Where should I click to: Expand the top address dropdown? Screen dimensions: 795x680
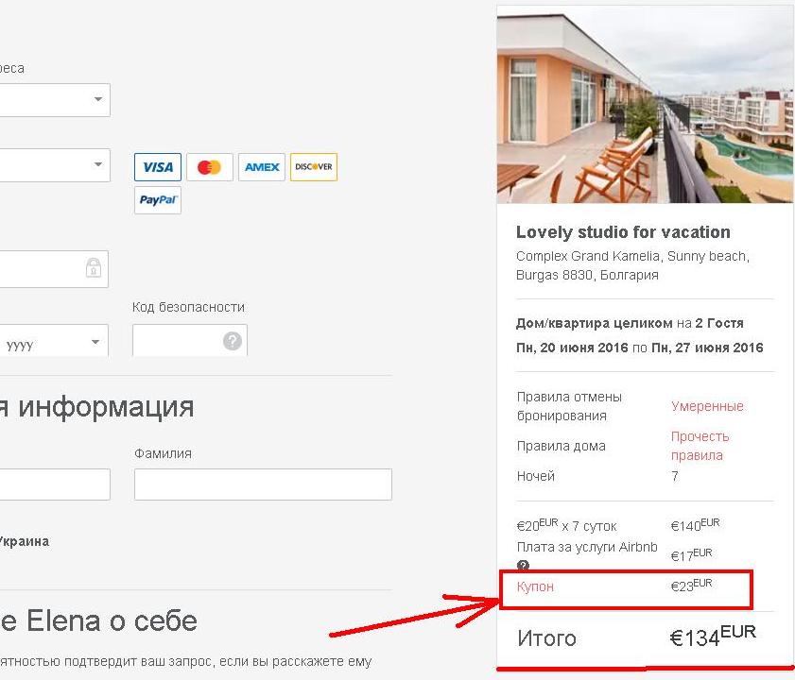click(x=55, y=100)
